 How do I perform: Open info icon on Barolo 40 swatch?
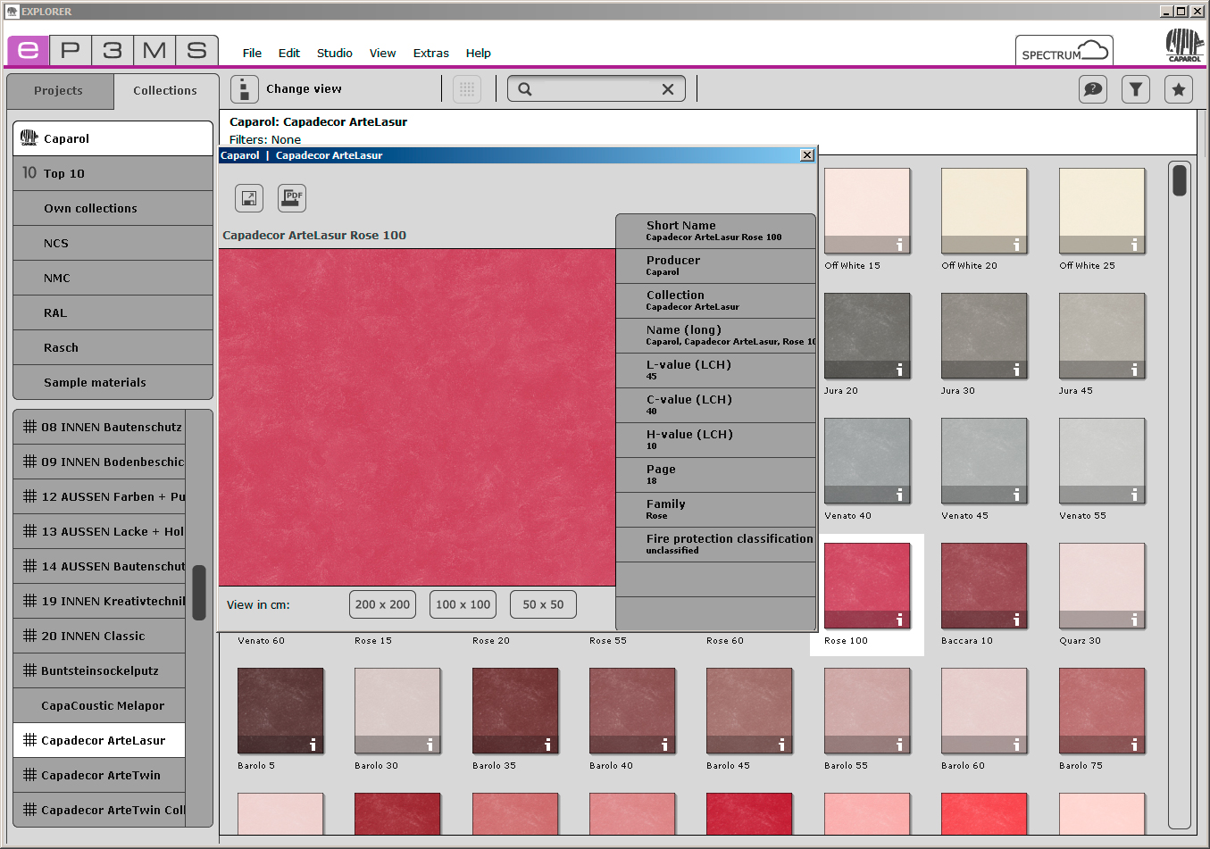(664, 745)
